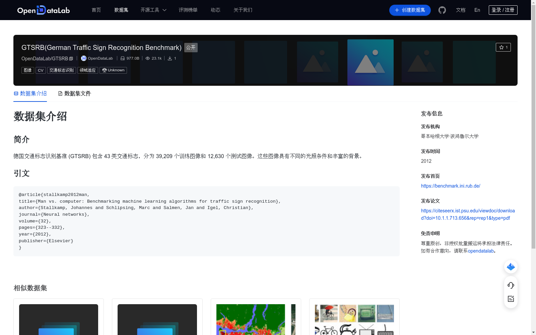Open the 动态 menu item

pos(215,10)
